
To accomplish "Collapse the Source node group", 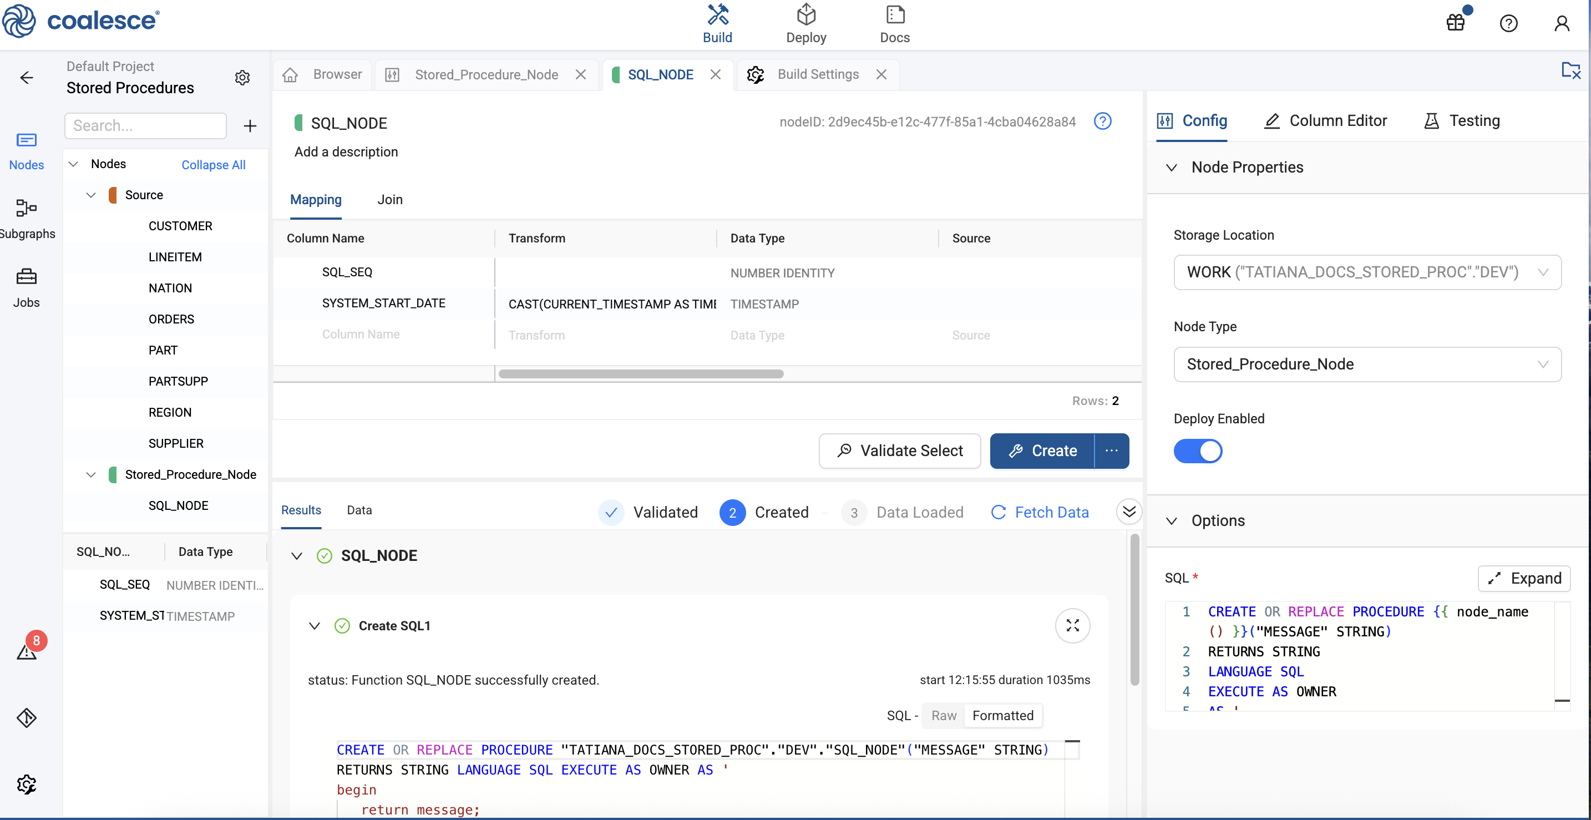I will (x=91, y=195).
